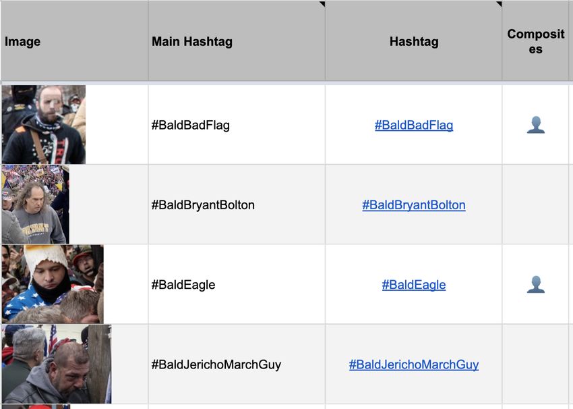Select the eagle-hat thumbnail in the #BaldEagle row

coord(53,284)
